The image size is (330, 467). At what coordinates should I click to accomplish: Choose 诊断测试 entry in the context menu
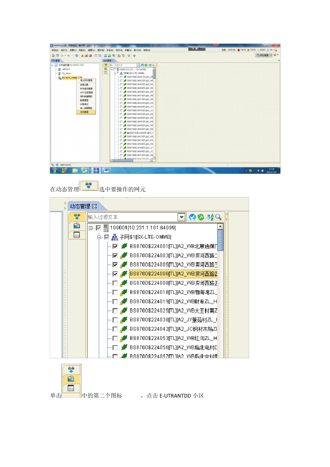coord(84,104)
